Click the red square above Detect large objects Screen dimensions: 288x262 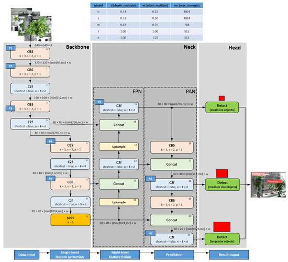pyautogui.click(x=222, y=227)
